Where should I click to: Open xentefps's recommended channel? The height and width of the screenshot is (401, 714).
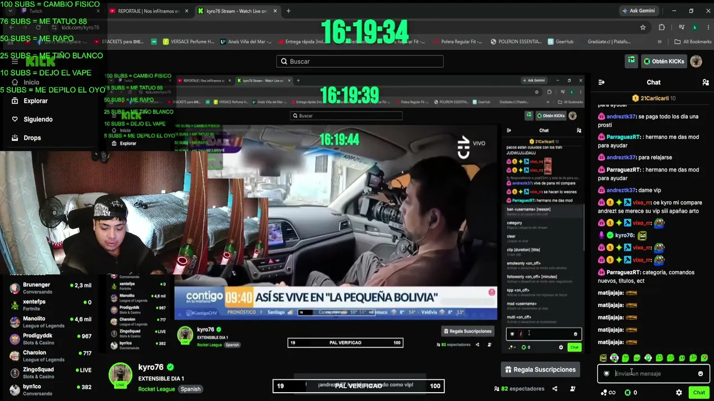[x=51, y=305]
